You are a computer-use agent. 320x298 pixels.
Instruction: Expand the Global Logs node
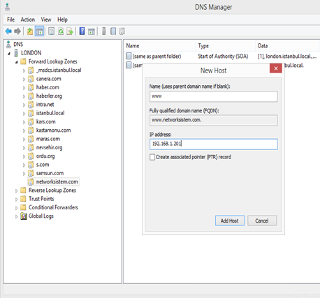tap(16, 216)
